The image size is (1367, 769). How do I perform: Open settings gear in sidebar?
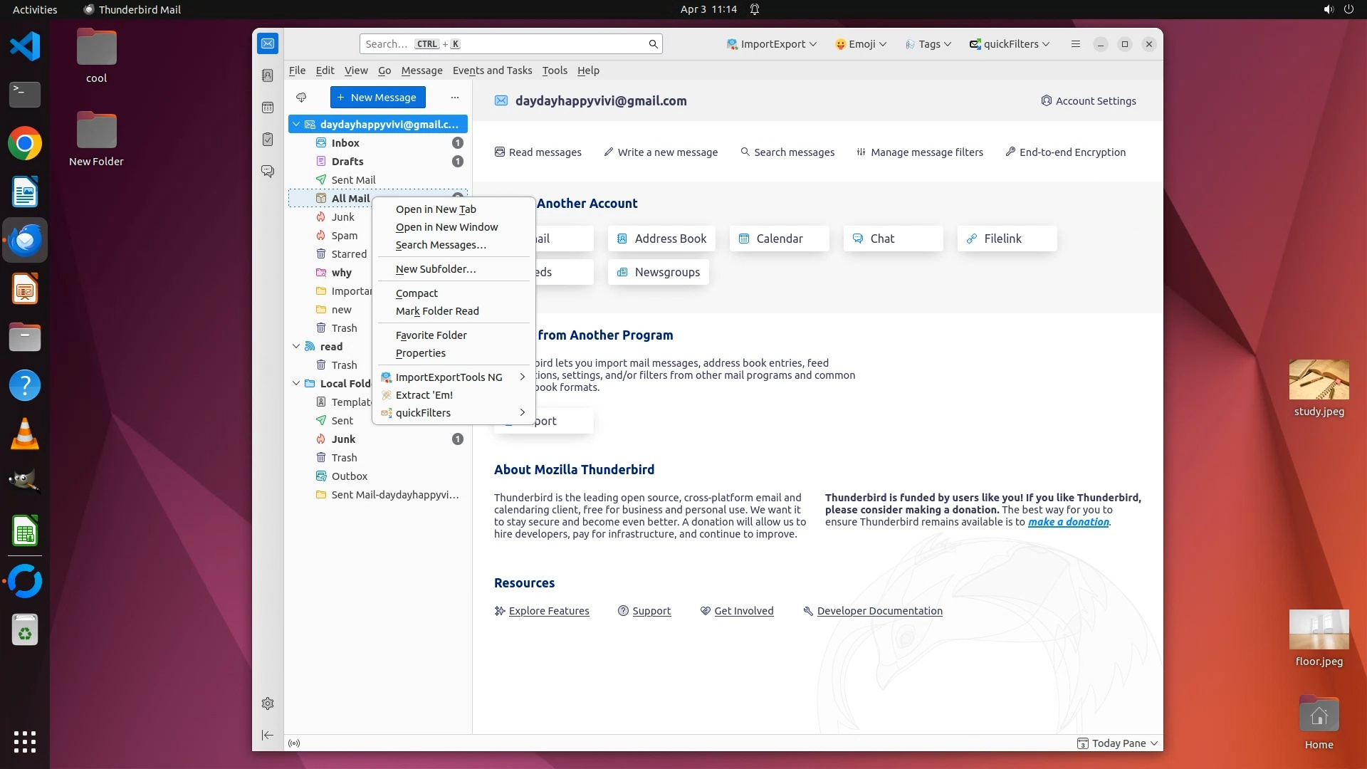tap(268, 703)
